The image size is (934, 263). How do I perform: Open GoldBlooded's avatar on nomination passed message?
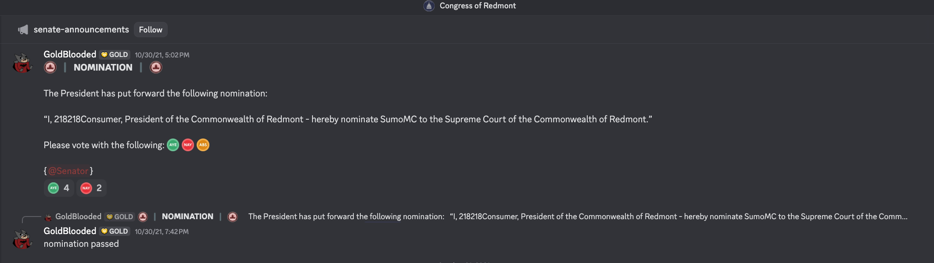[23, 239]
